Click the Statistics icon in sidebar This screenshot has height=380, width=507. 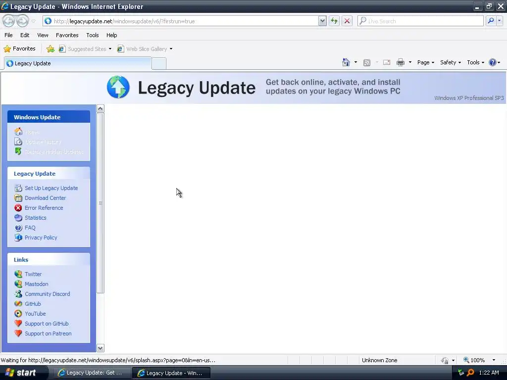point(18,218)
